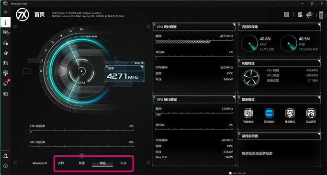
Task: Open the News card icon in sidebar
Action: (6, 94)
